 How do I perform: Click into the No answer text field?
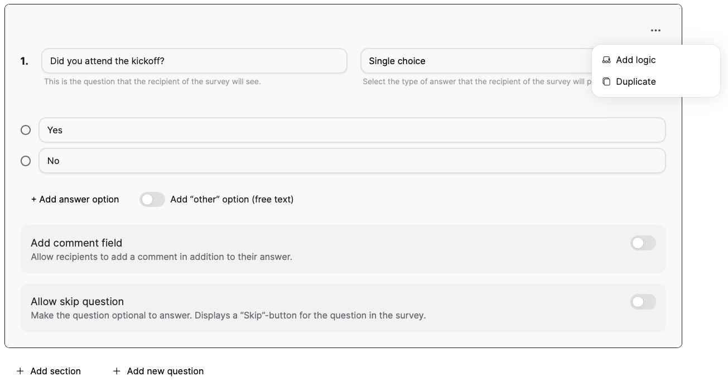(351, 161)
